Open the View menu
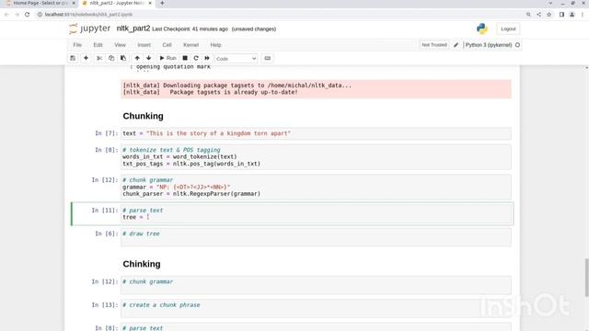The image size is (589, 331). pos(121,45)
